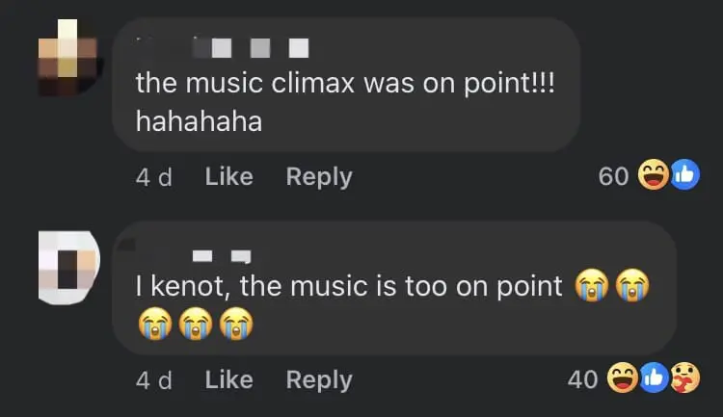Click the first crying emoji after 'on point'
The width and height of the screenshot is (723, 417).
[591, 285]
